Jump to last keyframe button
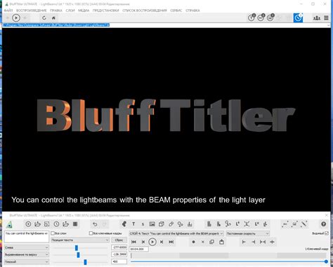The width and height of the screenshot is (333, 267). click(x=171, y=242)
